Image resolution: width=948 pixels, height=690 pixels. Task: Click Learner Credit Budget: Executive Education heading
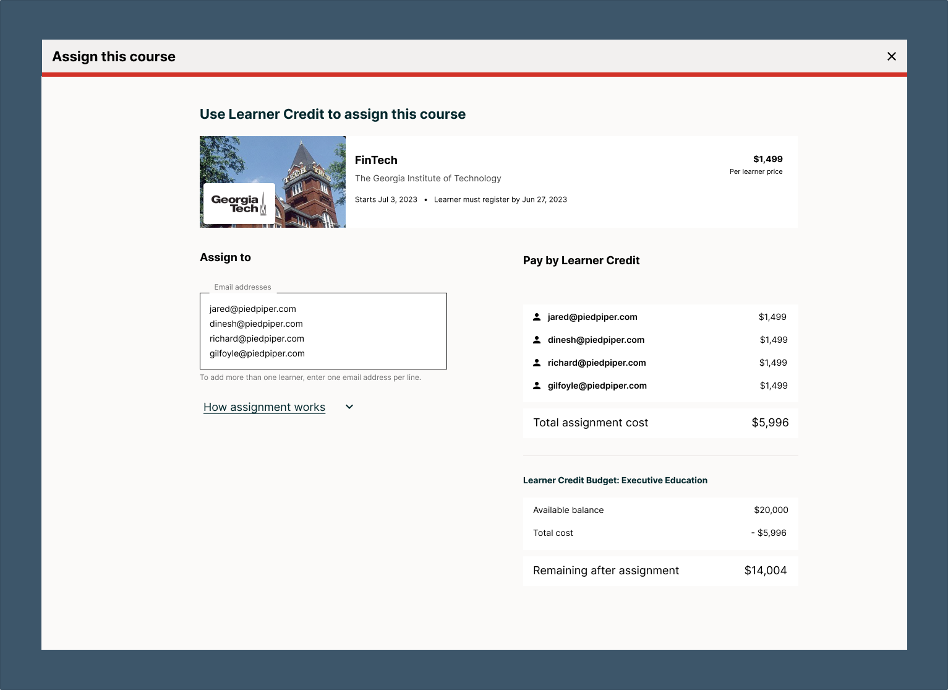(615, 480)
